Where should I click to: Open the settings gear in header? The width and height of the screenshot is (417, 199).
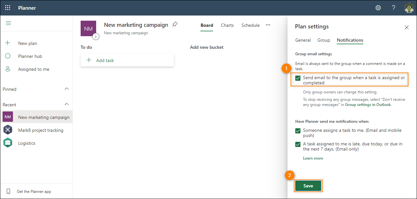pyautogui.click(x=378, y=8)
